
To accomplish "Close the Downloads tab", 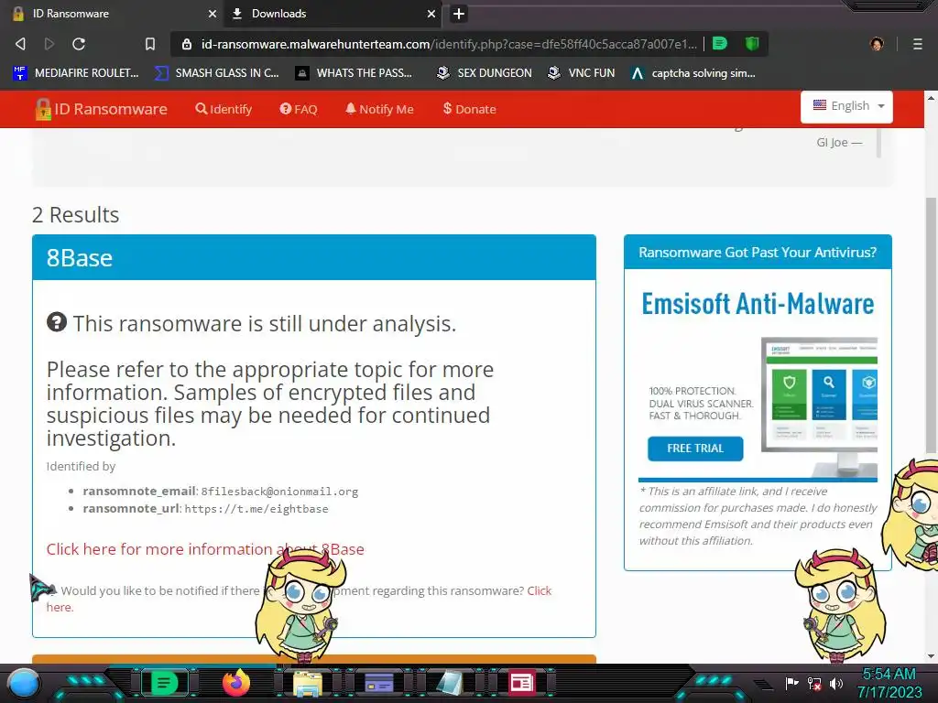I will point(431,14).
